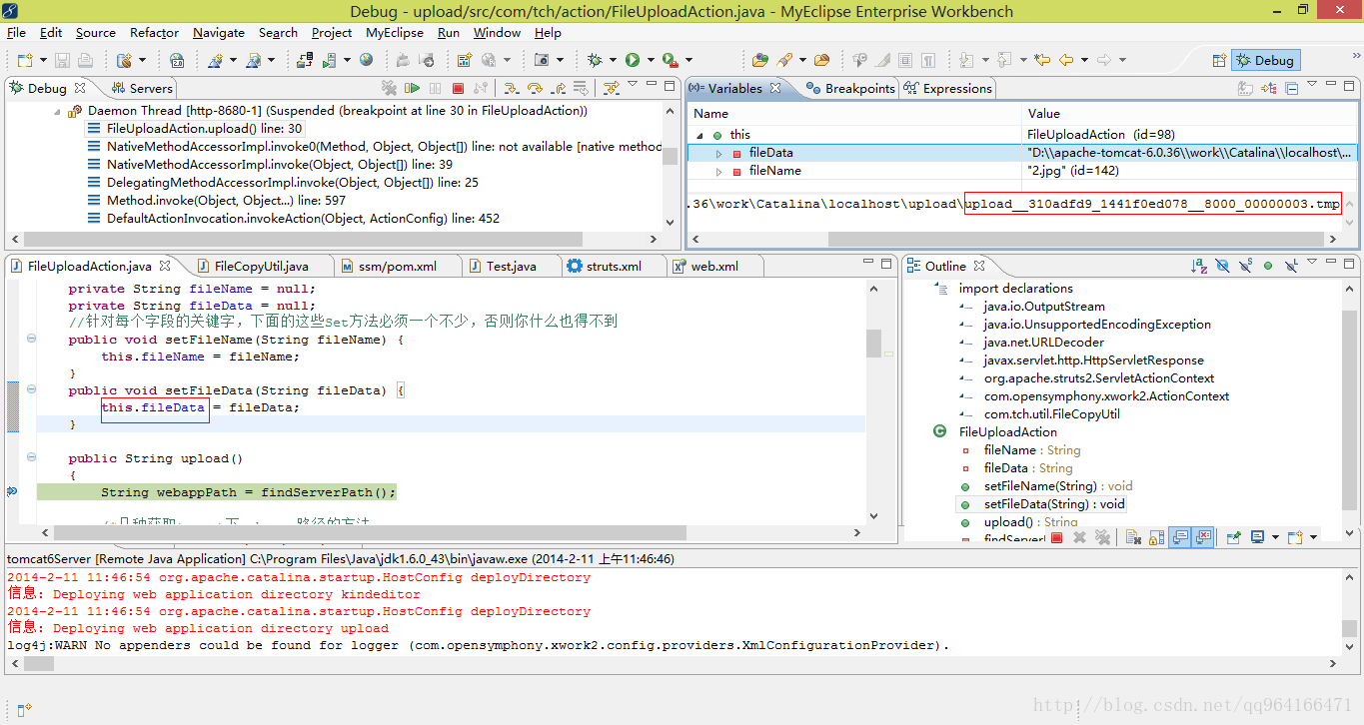
Task: Terminate the debug session with red square
Action: [x=458, y=88]
